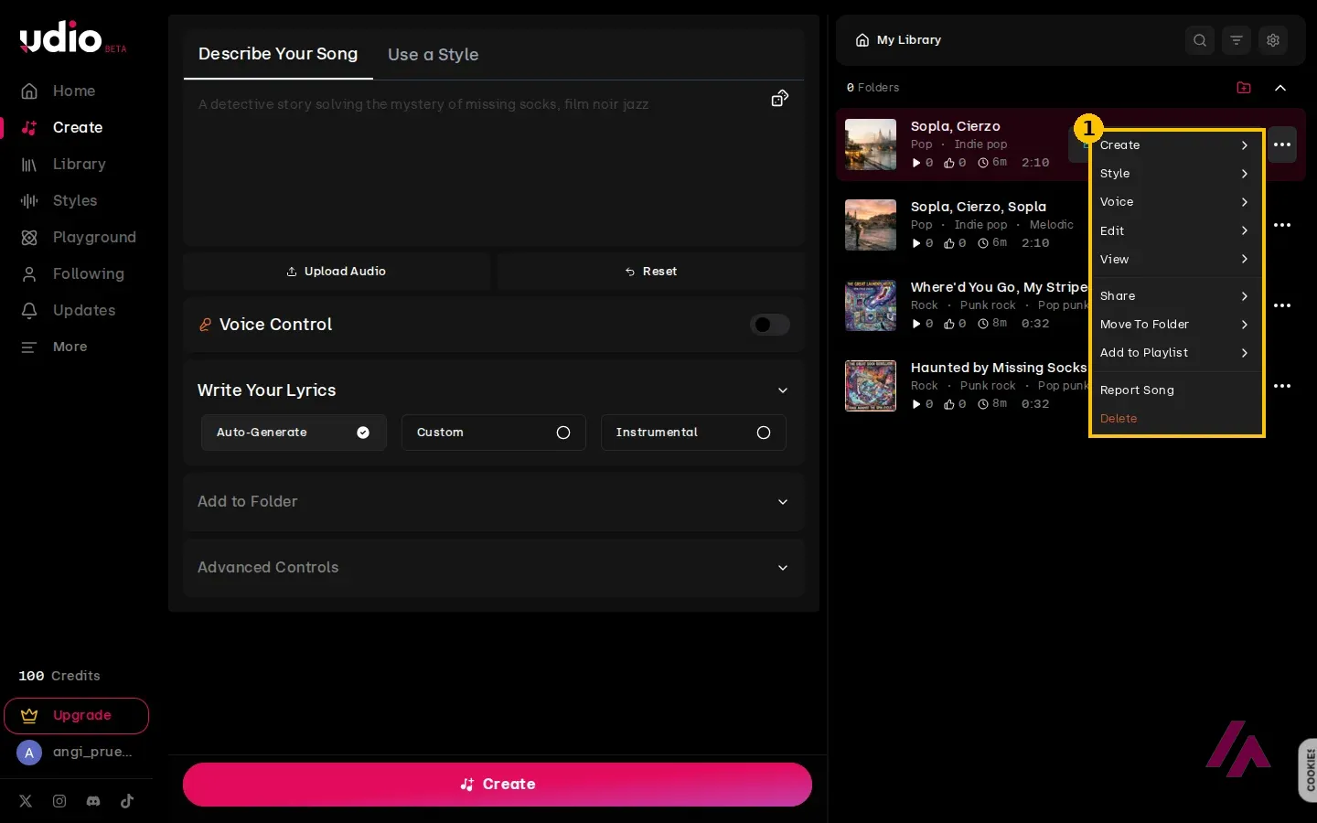Expand the Share submenu in context menu
Screen dimensions: 1317x823
[x=1176, y=296]
